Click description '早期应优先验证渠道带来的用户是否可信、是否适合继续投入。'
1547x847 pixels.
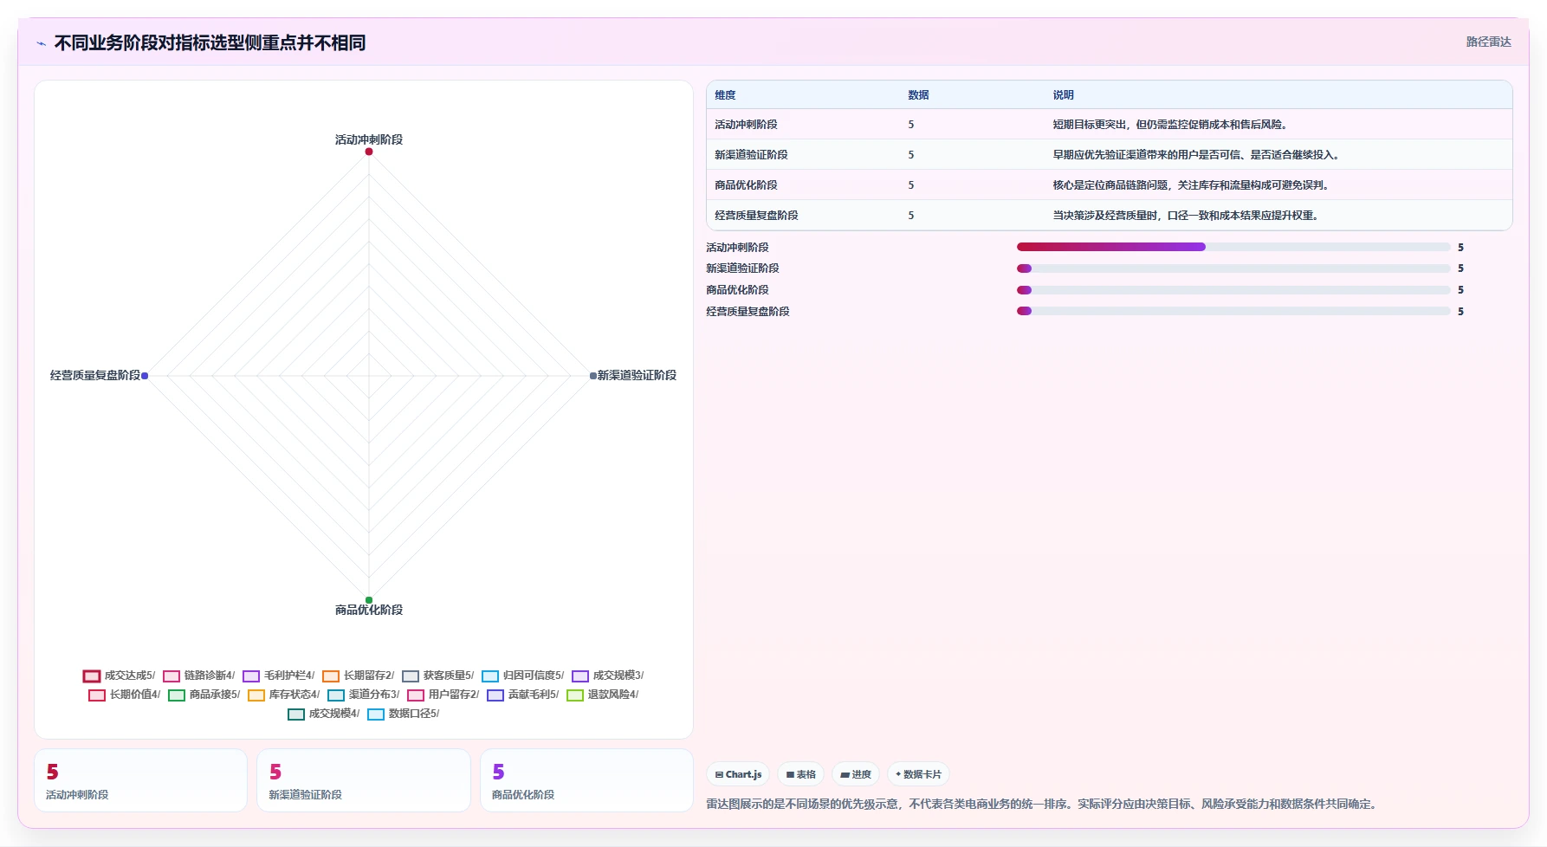click(x=1199, y=155)
